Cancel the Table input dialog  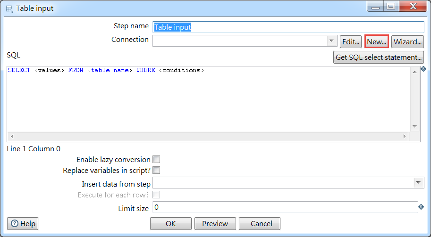click(x=260, y=223)
